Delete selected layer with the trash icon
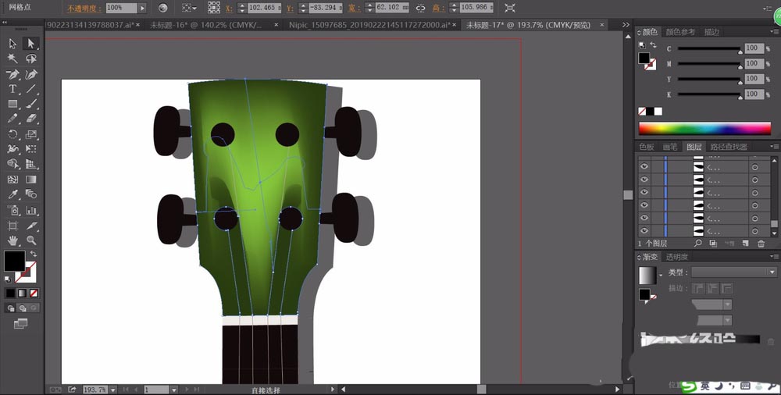 [x=761, y=244]
